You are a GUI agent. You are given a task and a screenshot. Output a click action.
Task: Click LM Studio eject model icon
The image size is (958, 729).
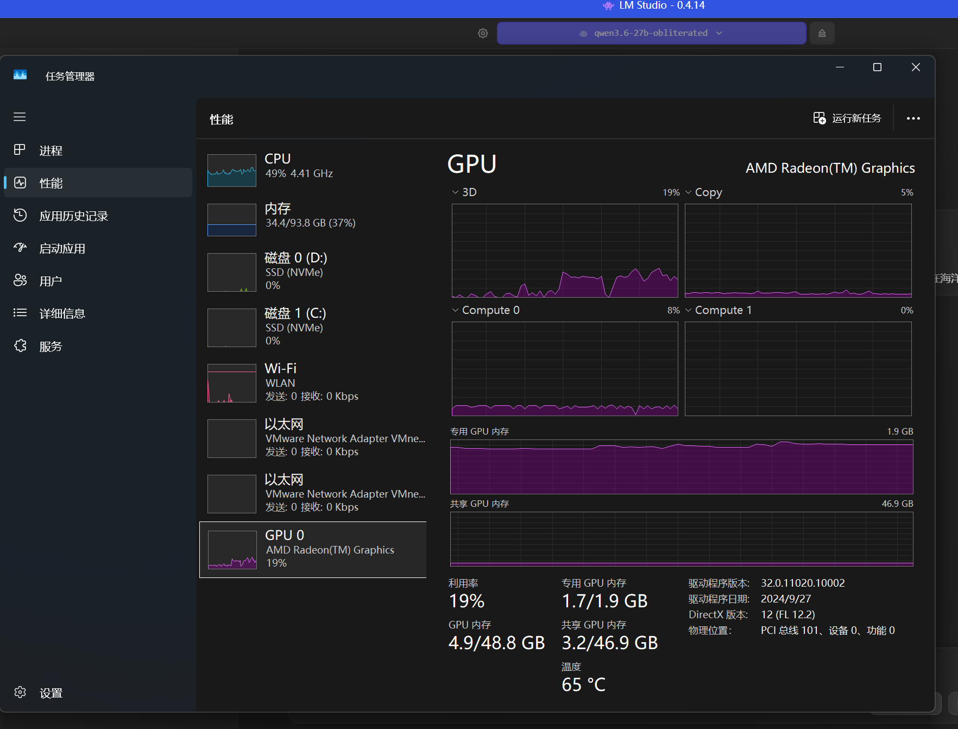point(822,33)
